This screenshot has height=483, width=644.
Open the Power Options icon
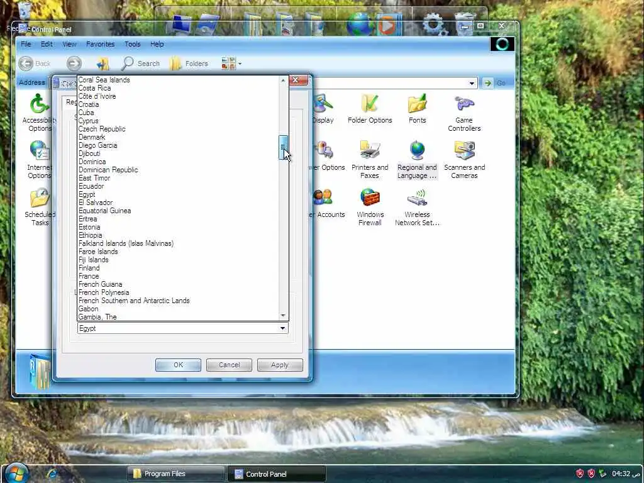pos(327,156)
